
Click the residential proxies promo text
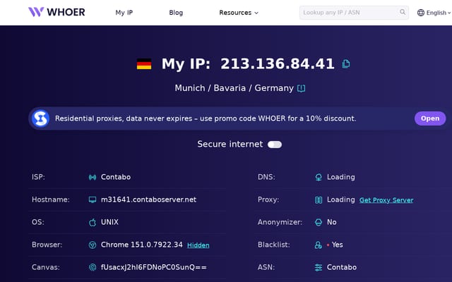coord(206,118)
